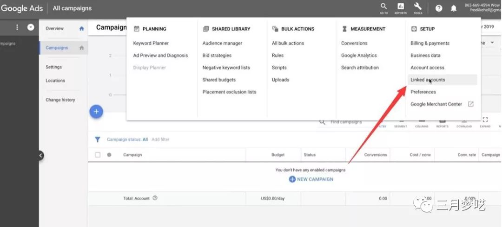502x227 pixels.
Task: Click the blue plus create button
Action: 96,112
